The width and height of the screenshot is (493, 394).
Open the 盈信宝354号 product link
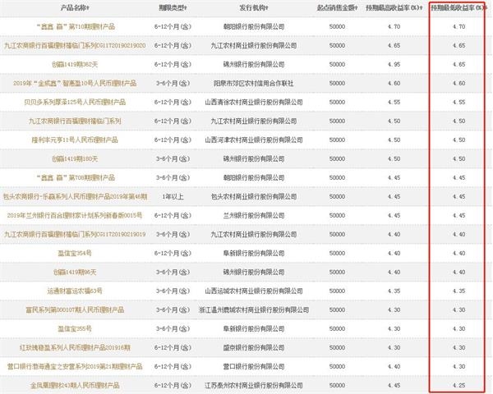(x=75, y=254)
